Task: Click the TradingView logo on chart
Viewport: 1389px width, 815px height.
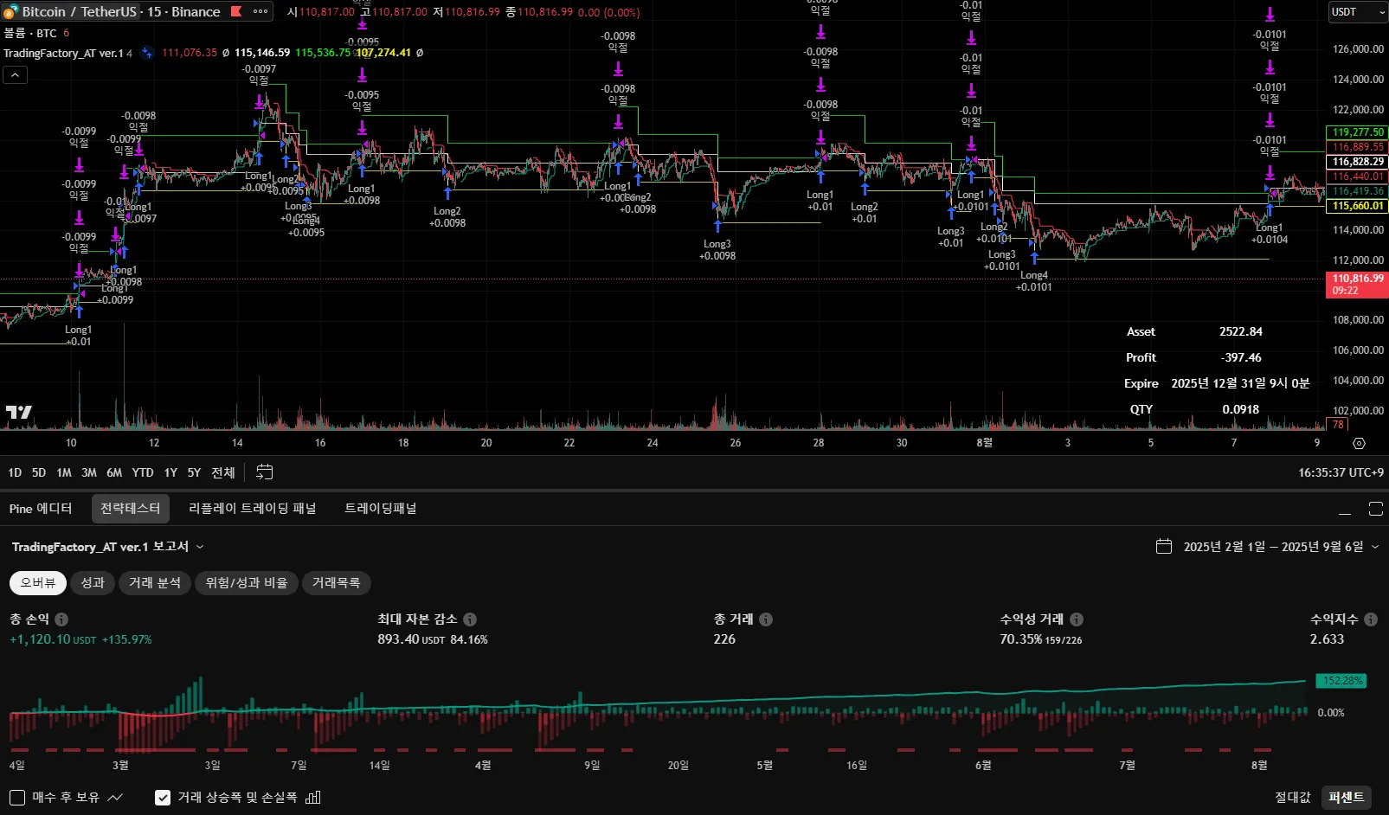Action: (x=19, y=412)
